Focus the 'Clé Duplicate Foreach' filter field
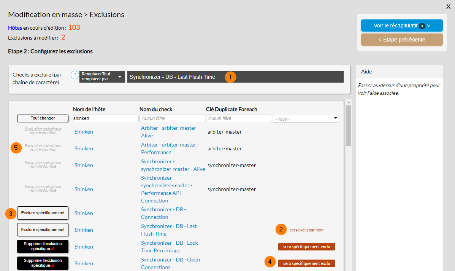Image resolution: width=455 pixels, height=271 pixels. [x=238, y=118]
